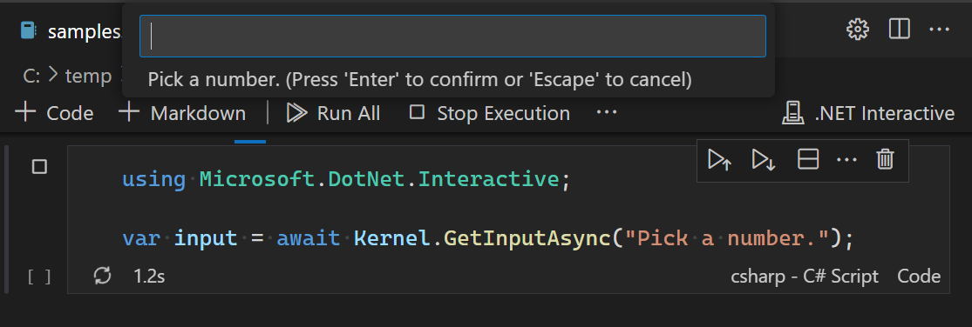Execute cells above with run-above icon

[720, 159]
